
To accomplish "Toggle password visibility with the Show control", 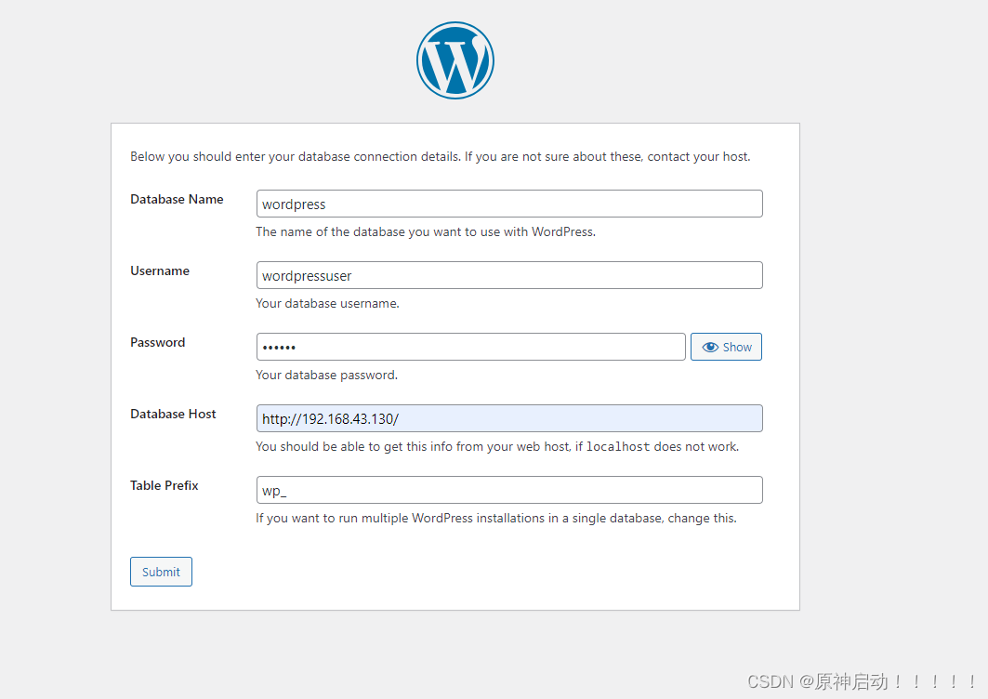I will (726, 346).
